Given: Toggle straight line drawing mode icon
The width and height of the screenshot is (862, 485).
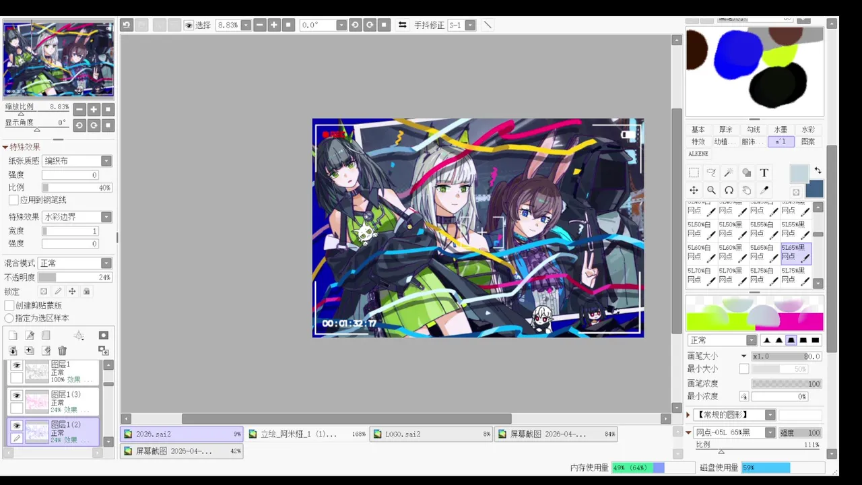Looking at the screenshot, I should 488,25.
